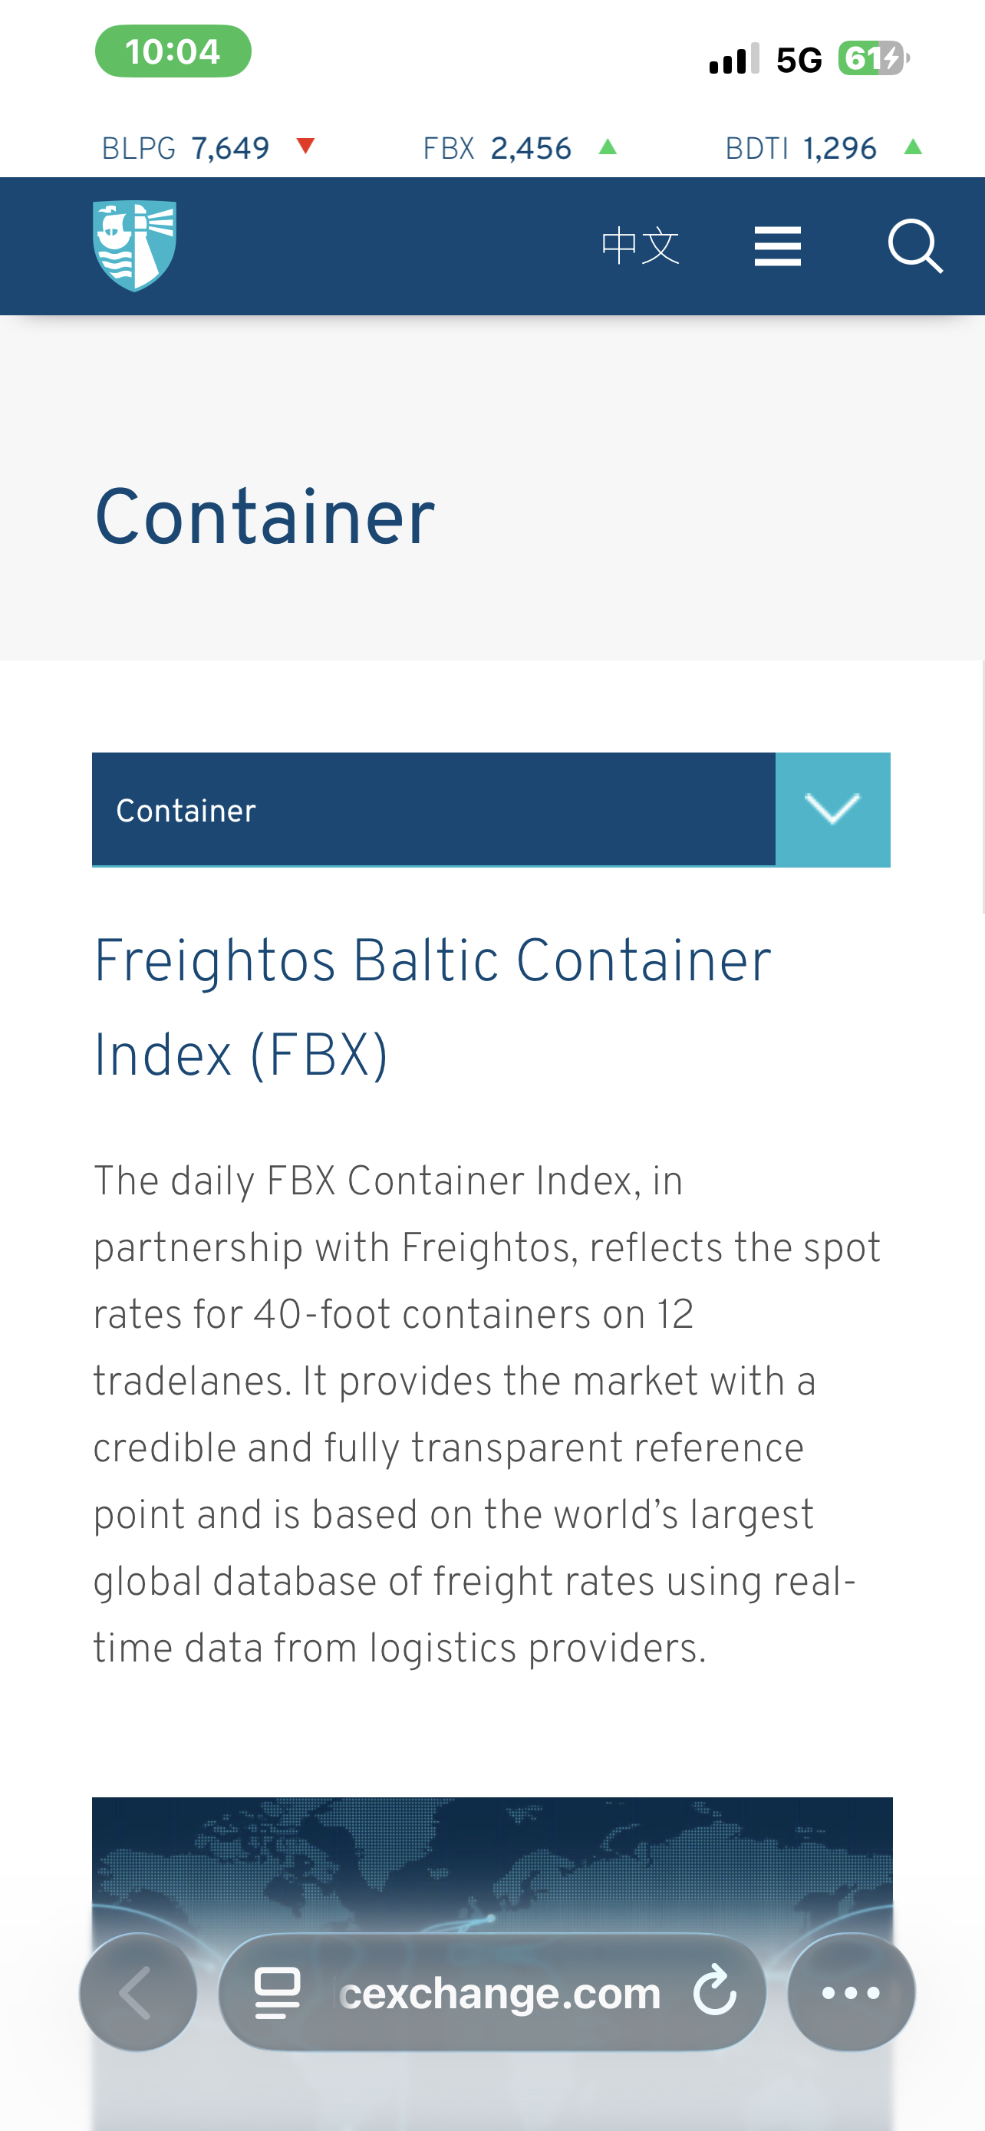Tap the Baltic Exchange lighthouse logo
Screen dimensions: 985x2131
point(134,245)
